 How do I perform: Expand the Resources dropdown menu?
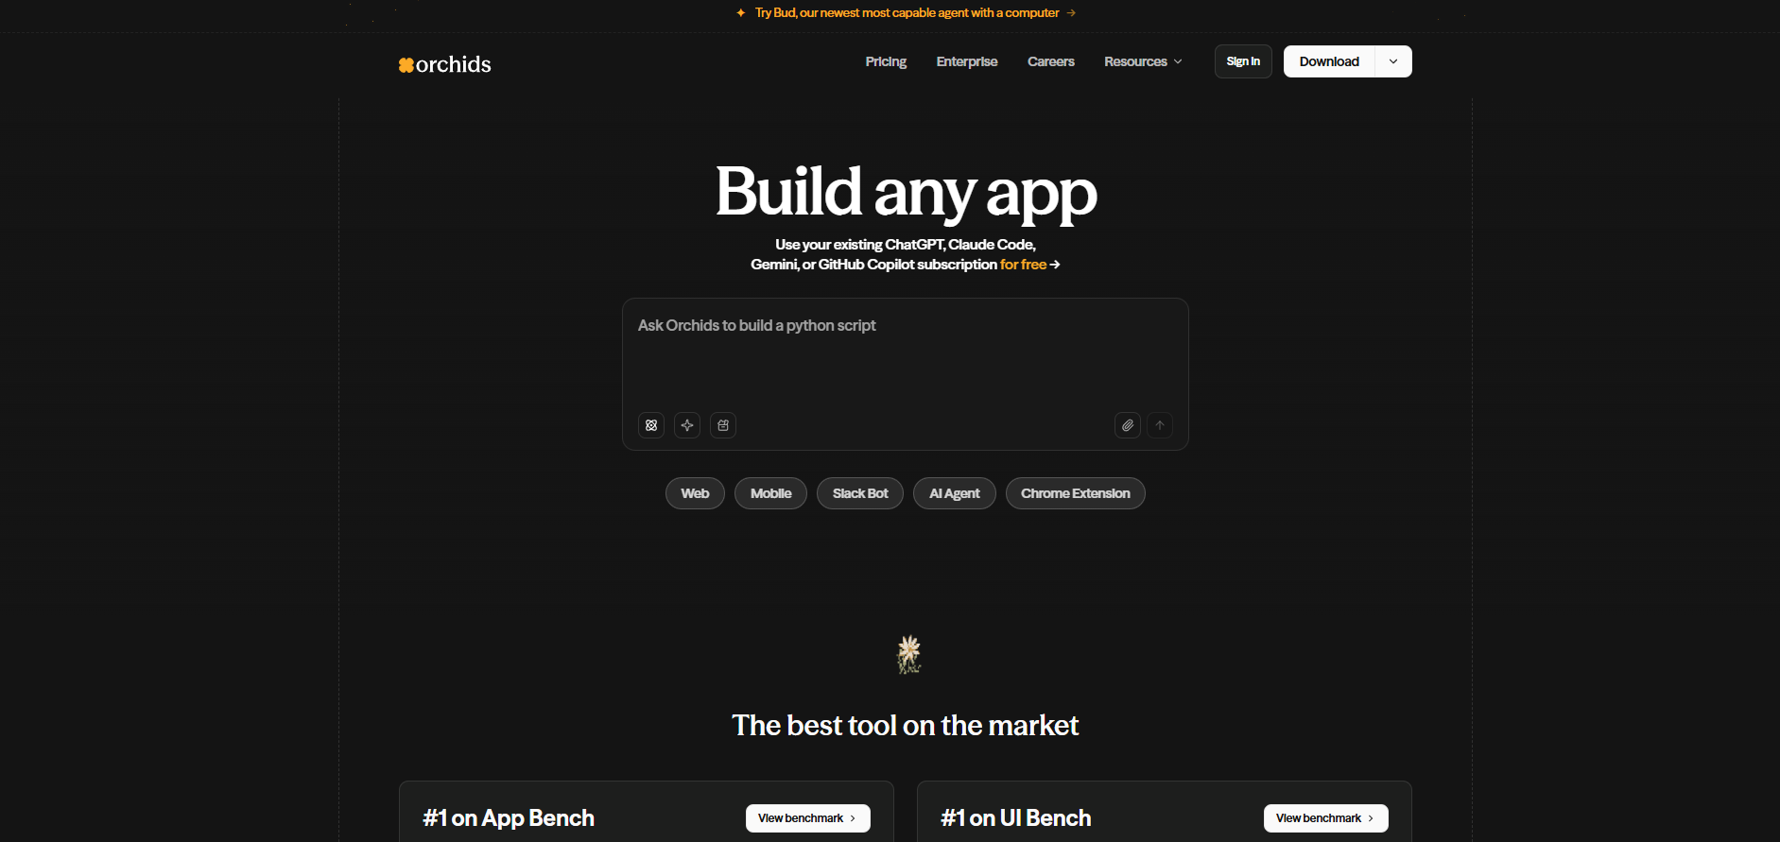tap(1143, 61)
